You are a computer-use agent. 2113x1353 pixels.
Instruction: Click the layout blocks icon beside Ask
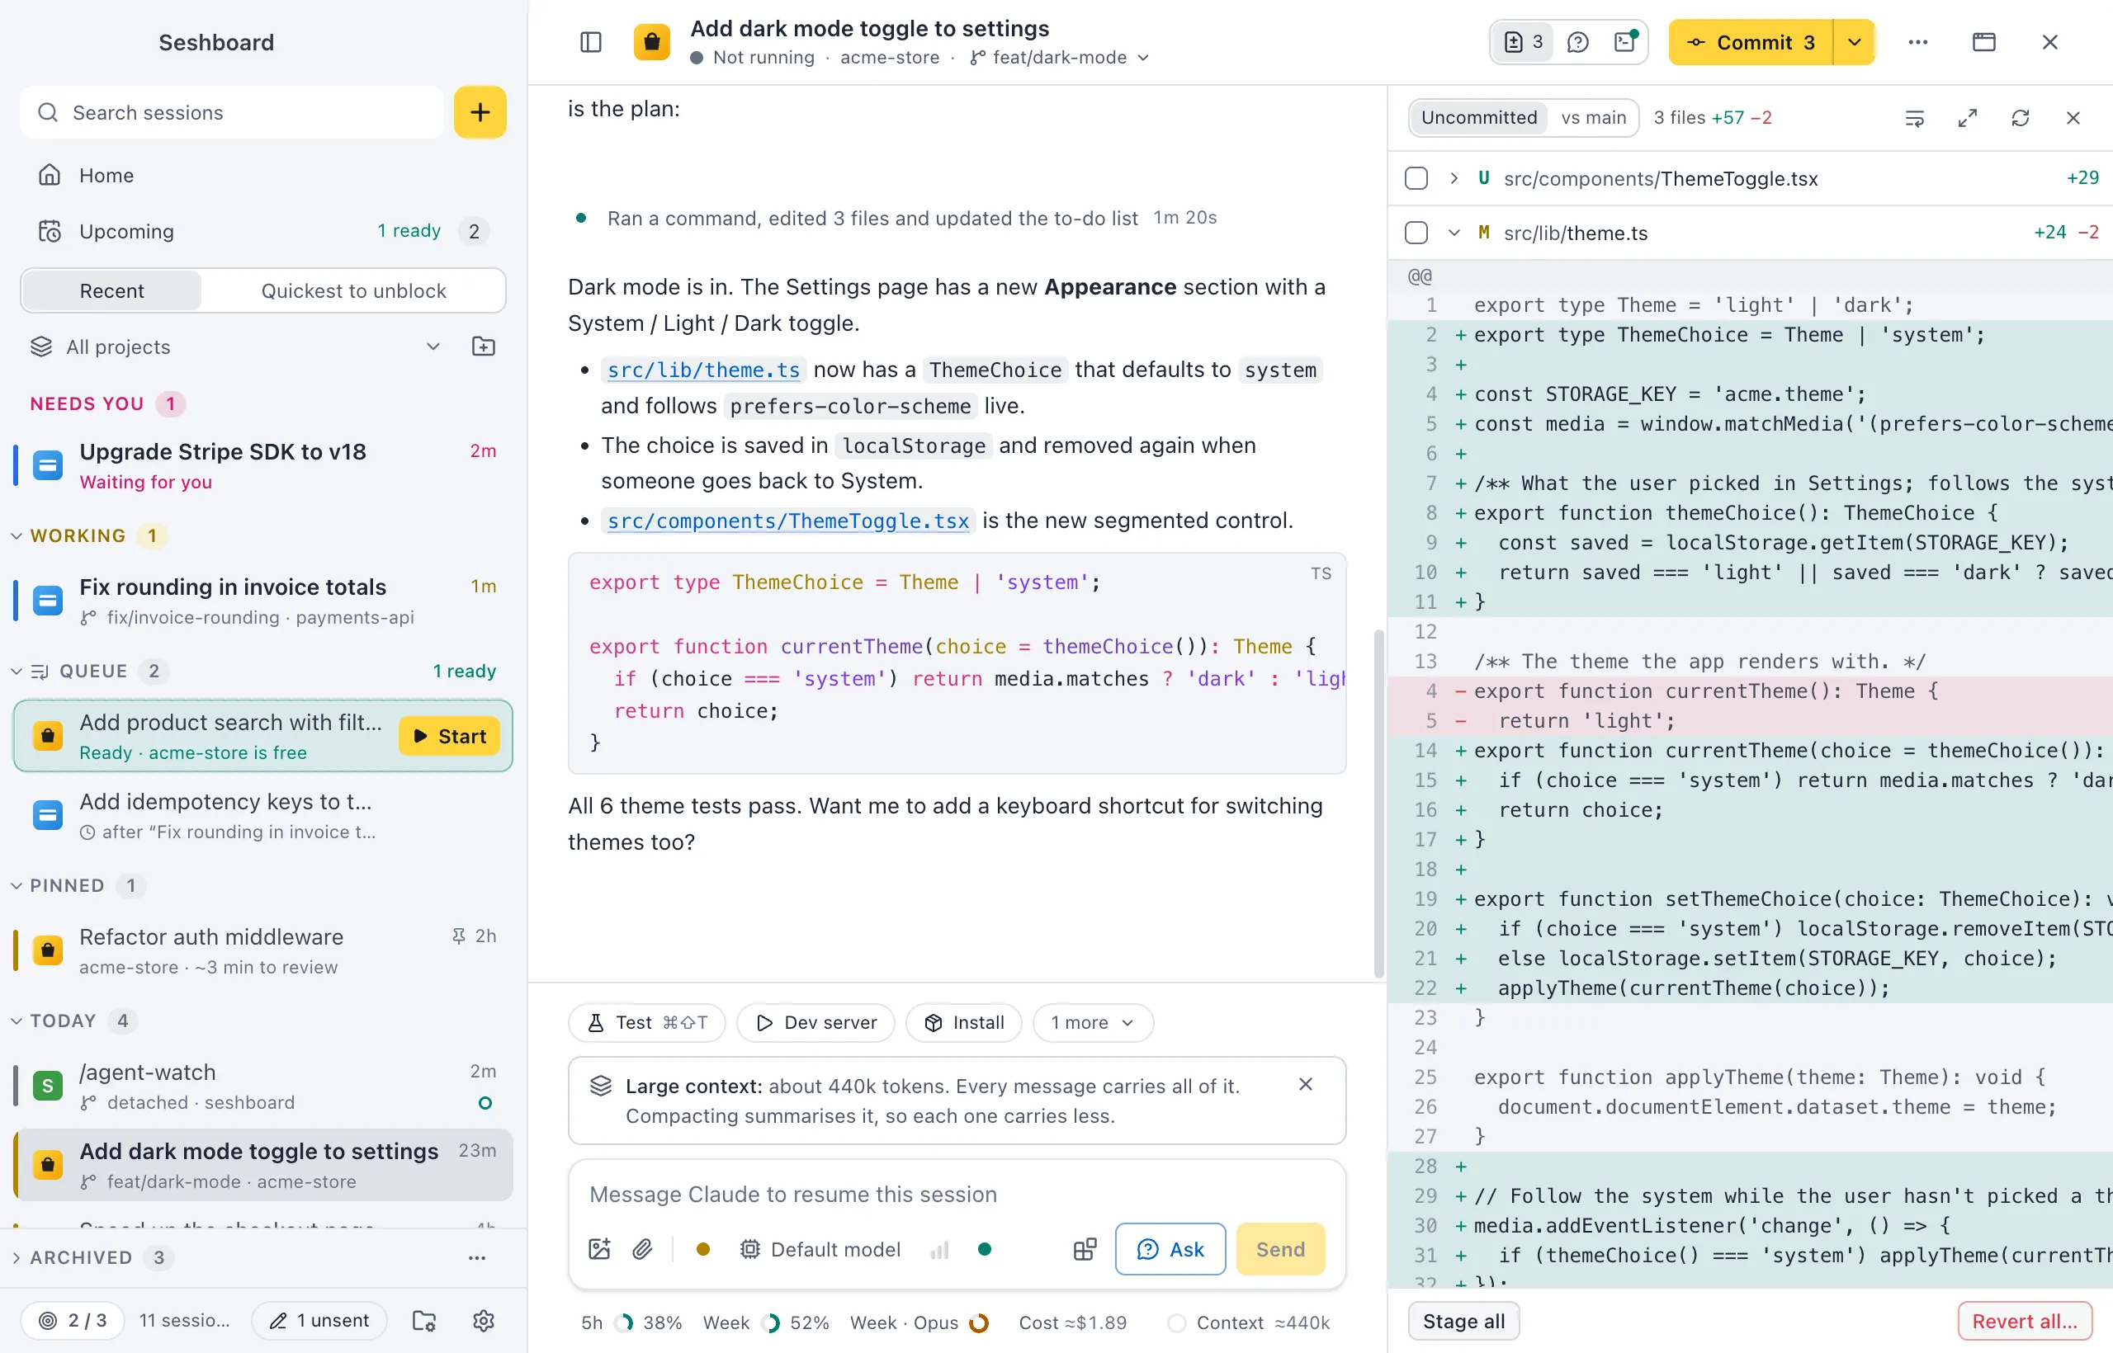[x=1085, y=1249]
